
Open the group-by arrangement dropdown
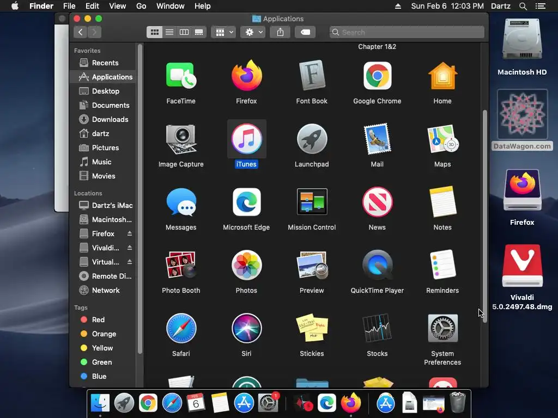click(223, 32)
